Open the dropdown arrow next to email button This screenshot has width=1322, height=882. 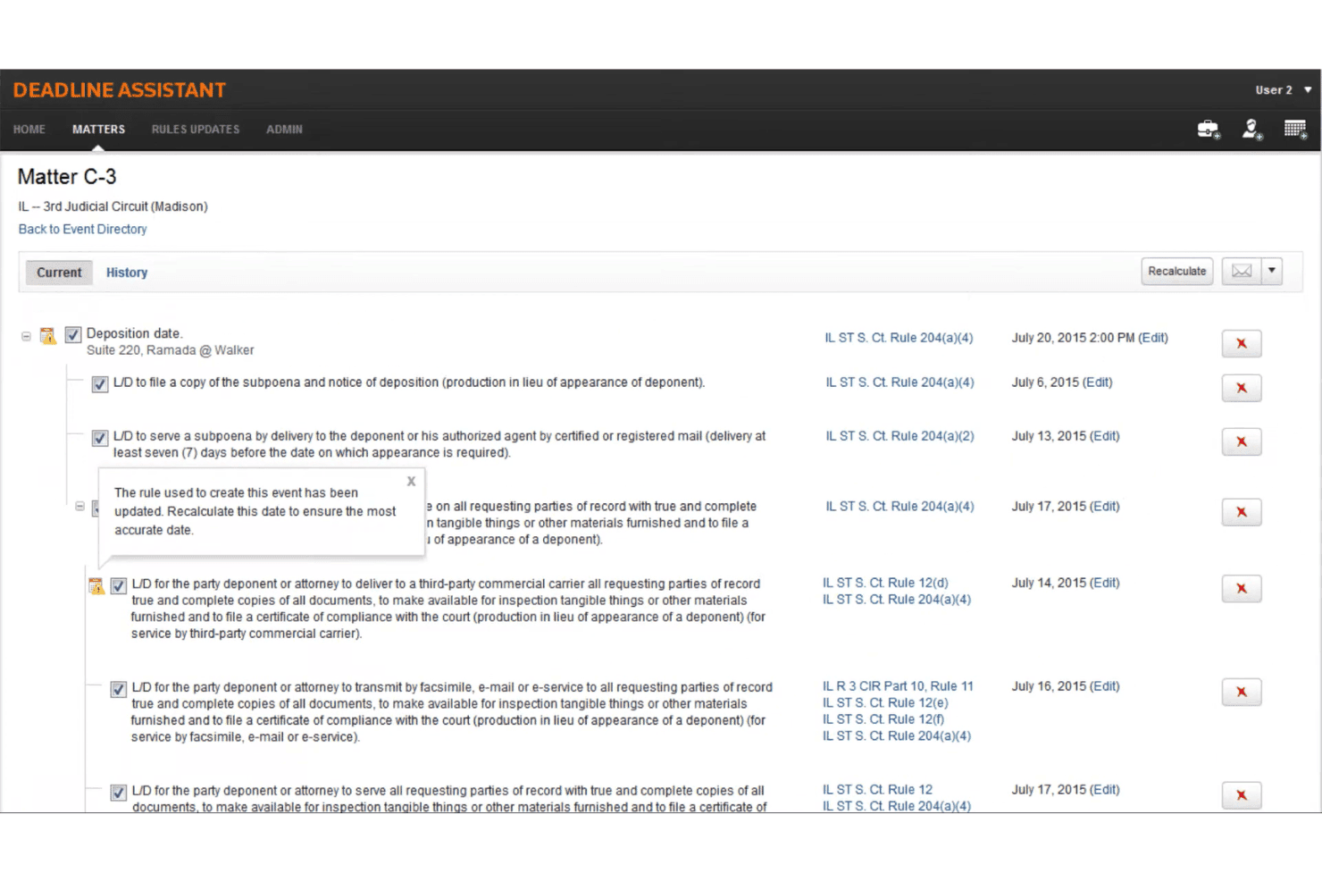click(x=1272, y=272)
